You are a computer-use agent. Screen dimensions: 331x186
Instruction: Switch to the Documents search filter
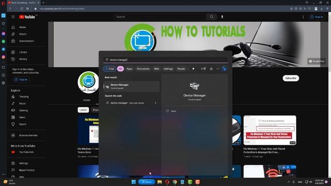pos(143,69)
